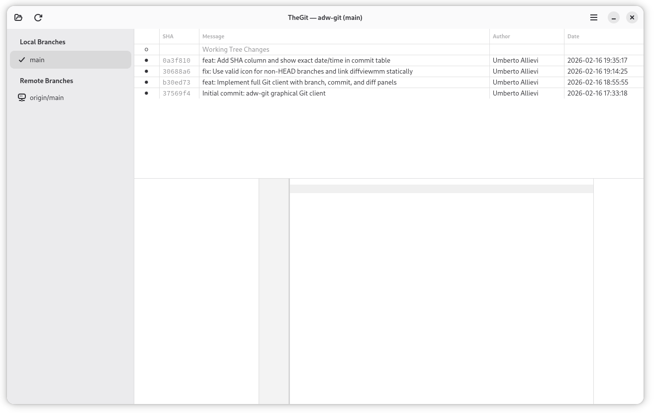Click the remote icon beside origin/main
This screenshot has width=654, height=413.
click(x=22, y=98)
